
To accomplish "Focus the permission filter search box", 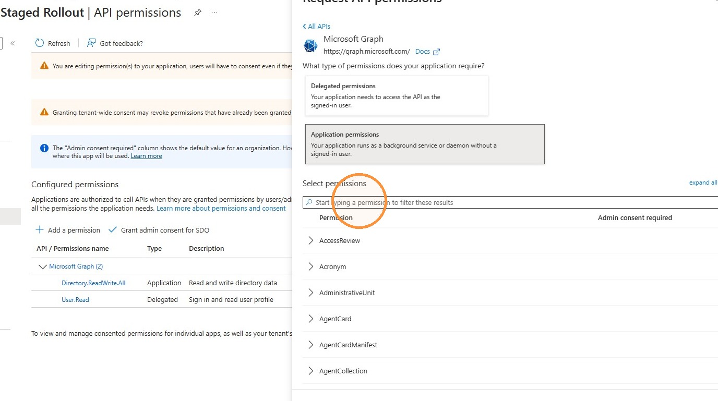I will (510, 202).
